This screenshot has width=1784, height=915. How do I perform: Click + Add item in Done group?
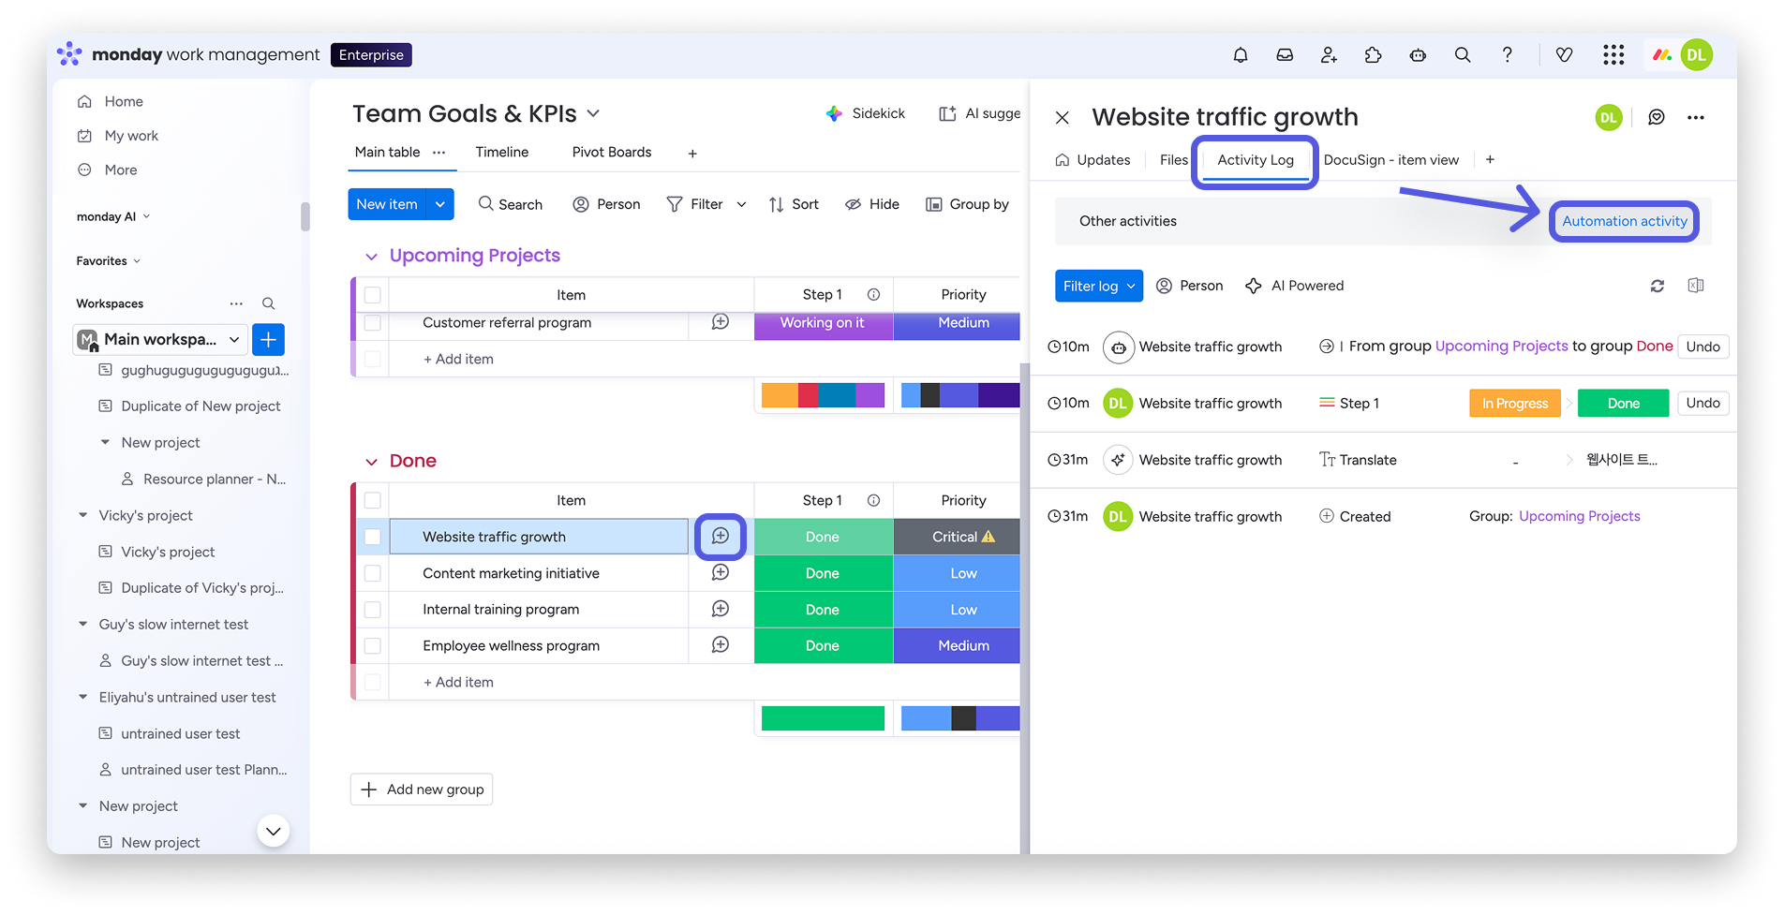click(458, 683)
